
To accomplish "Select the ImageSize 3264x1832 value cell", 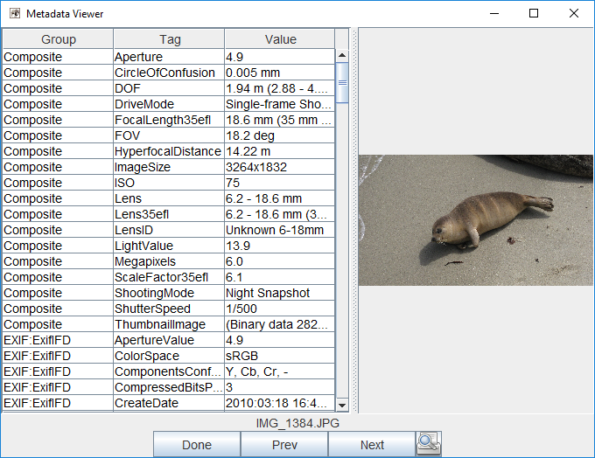I will point(279,167).
